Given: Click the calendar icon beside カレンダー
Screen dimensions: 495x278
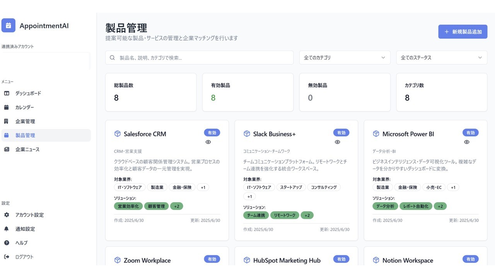Looking at the screenshot, I should [x=7, y=107].
